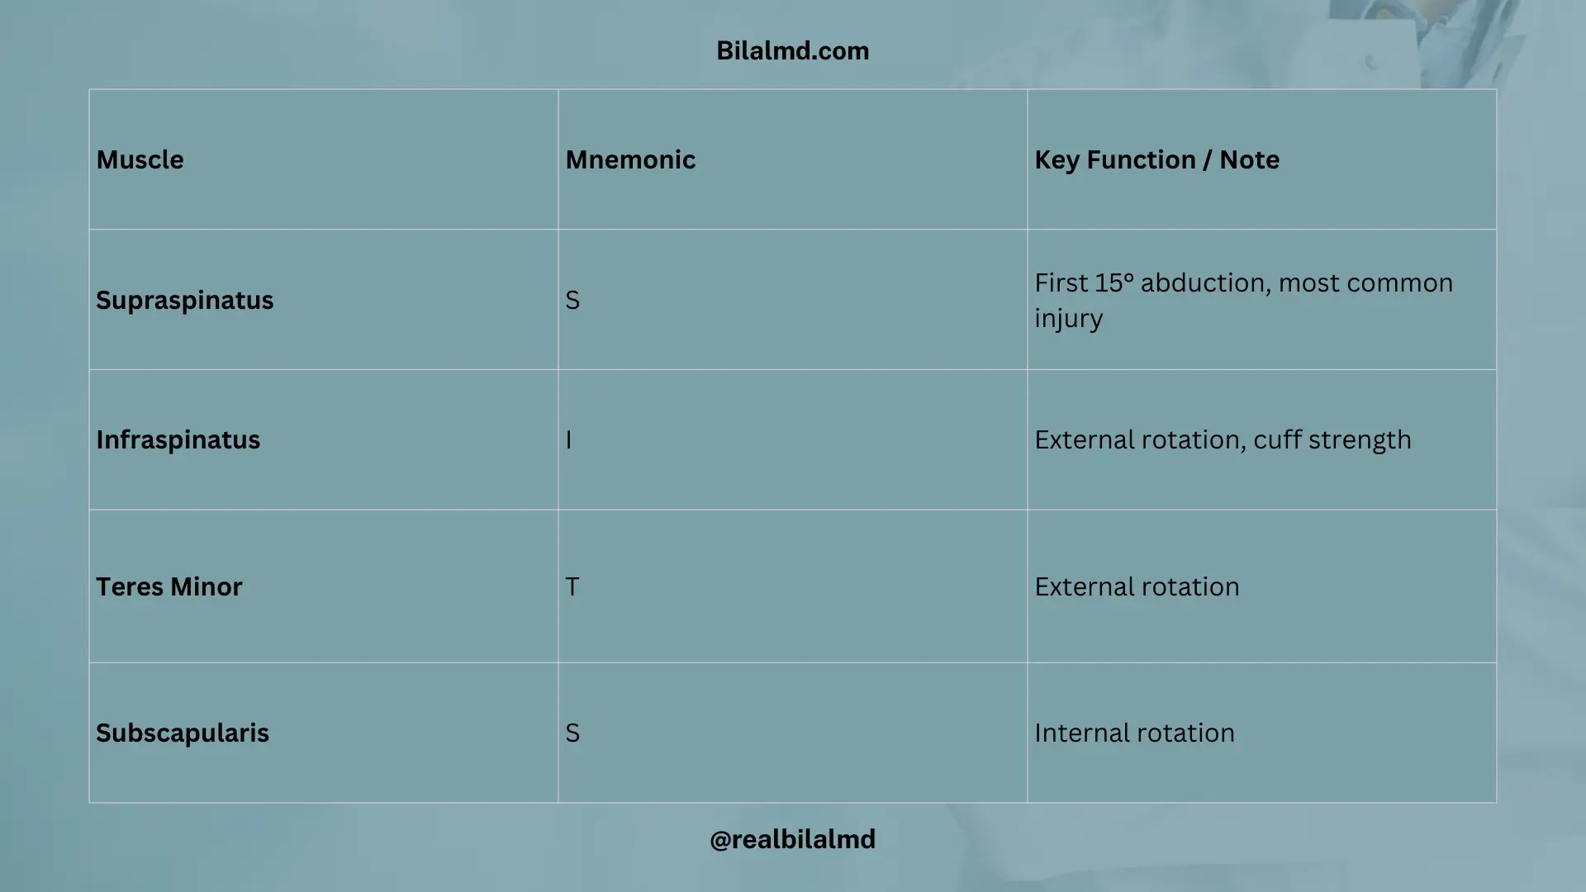Select the Teres Minor muscle cell

pos(169,586)
